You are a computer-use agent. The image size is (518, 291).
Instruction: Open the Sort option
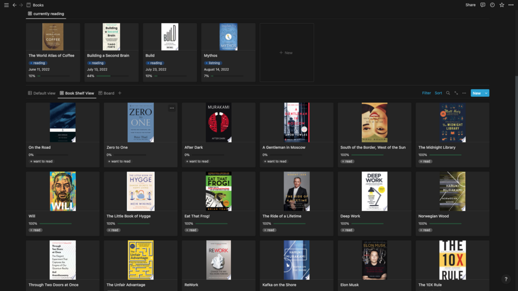tap(439, 93)
